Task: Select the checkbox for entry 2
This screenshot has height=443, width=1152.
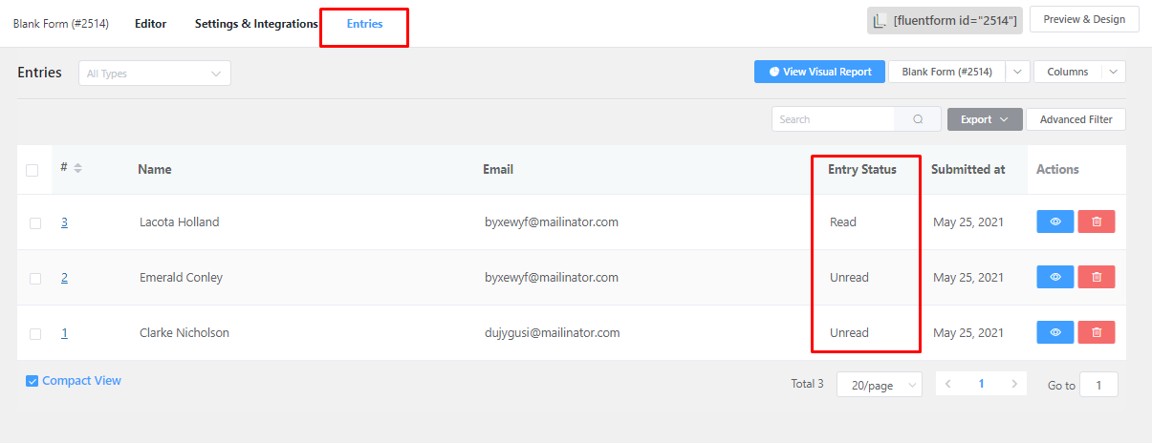Action: [x=35, y=278]
